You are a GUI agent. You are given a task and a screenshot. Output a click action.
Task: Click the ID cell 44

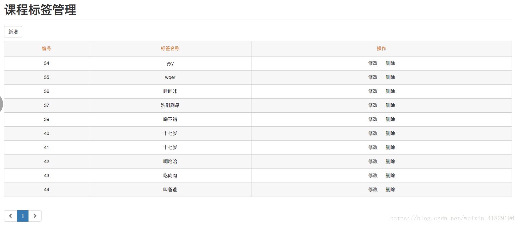click(47, 190)
